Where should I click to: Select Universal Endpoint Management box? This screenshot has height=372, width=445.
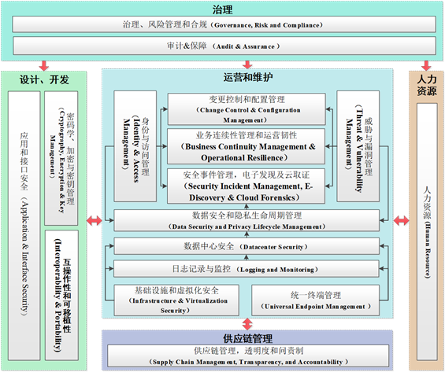click(315, 300)
